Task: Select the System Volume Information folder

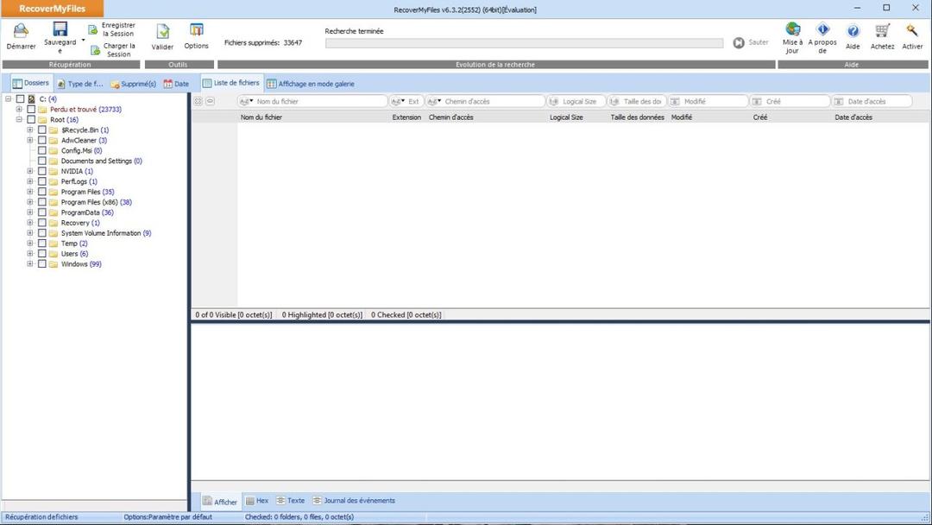Action: pyautogui.click(x=100, y=233)
